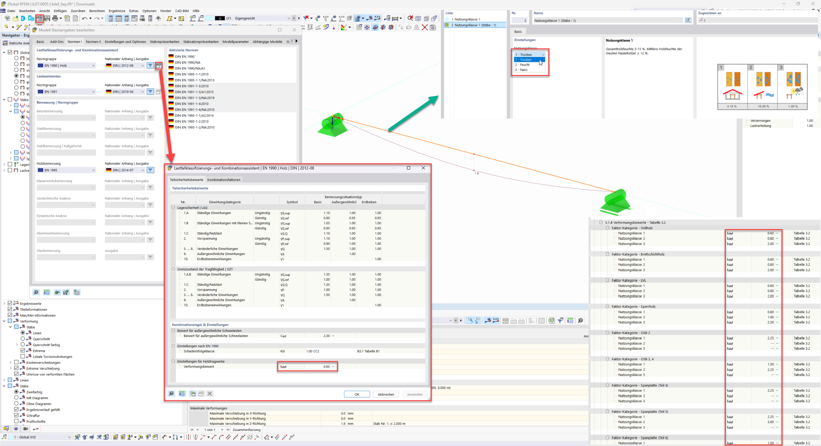Click help icon in results table toolbar

(x=580, y=320)
